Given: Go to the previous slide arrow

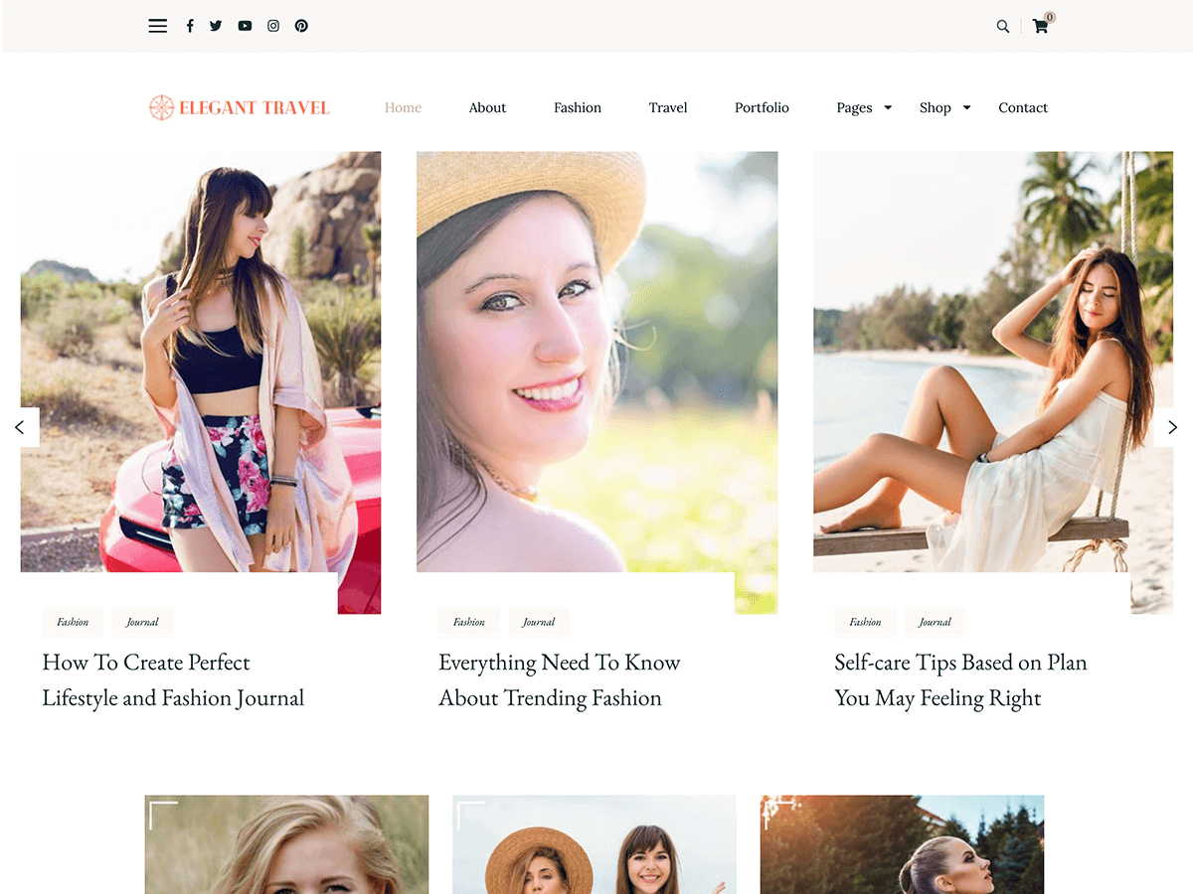Looking at the screenshot, I should (x=20, y=427).
